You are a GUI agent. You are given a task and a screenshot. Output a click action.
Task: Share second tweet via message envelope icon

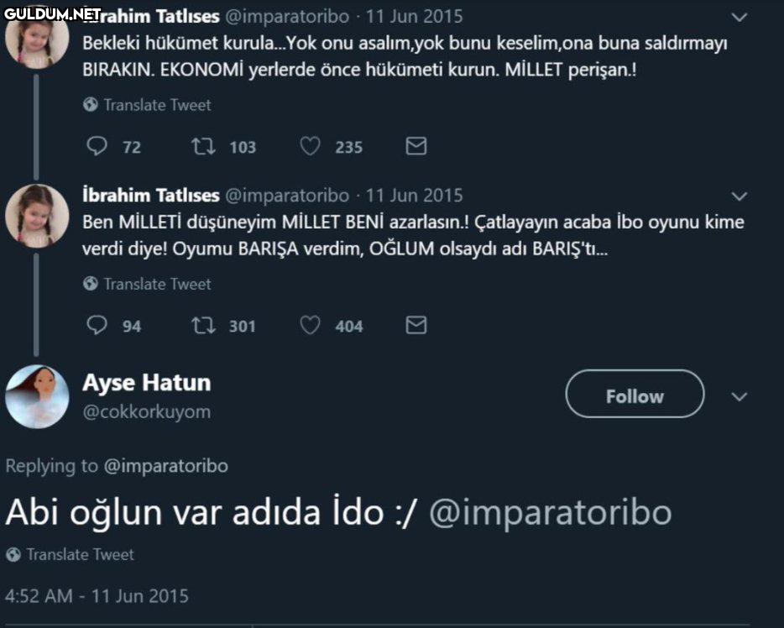416,325
